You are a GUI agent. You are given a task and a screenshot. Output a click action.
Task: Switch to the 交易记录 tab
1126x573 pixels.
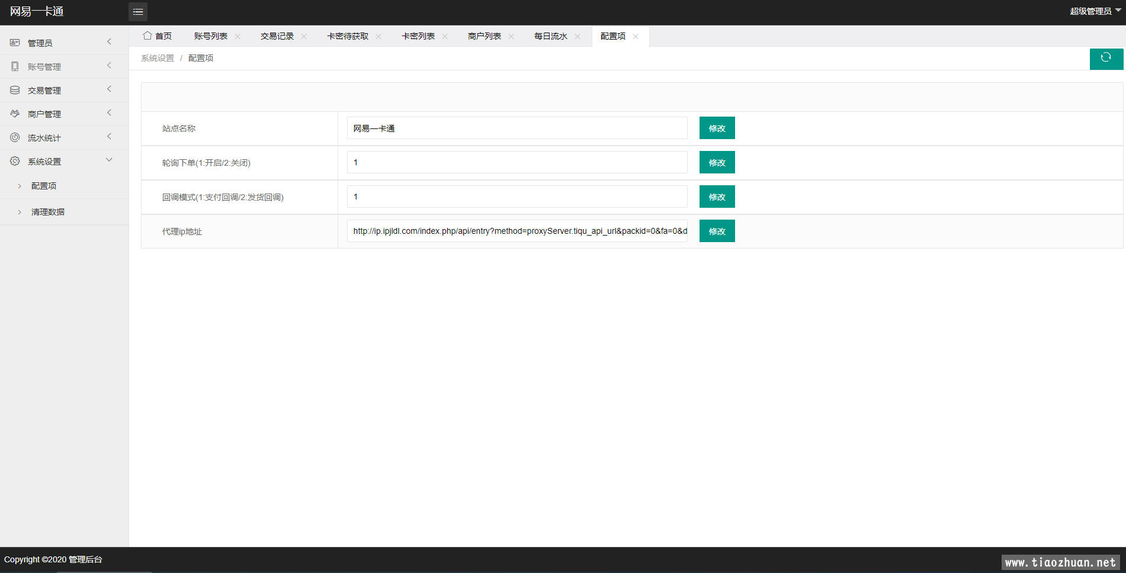pos(277,36)
